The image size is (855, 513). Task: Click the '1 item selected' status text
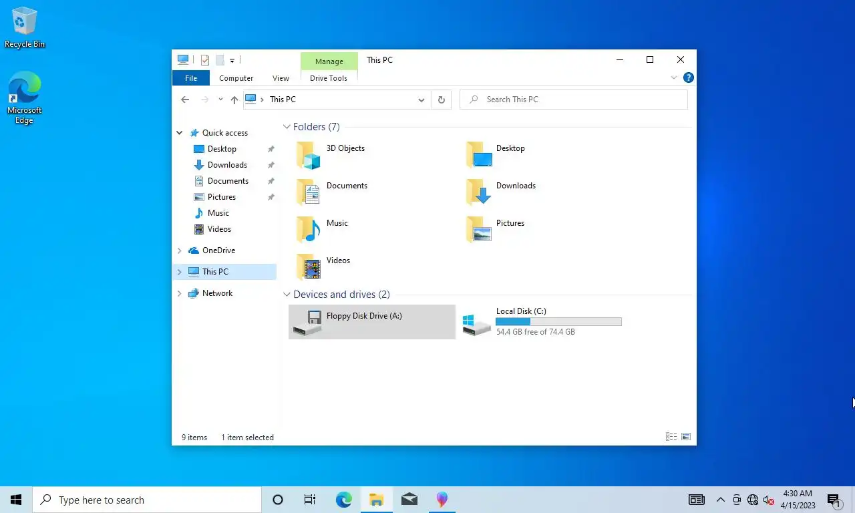[x=248, y=438]
